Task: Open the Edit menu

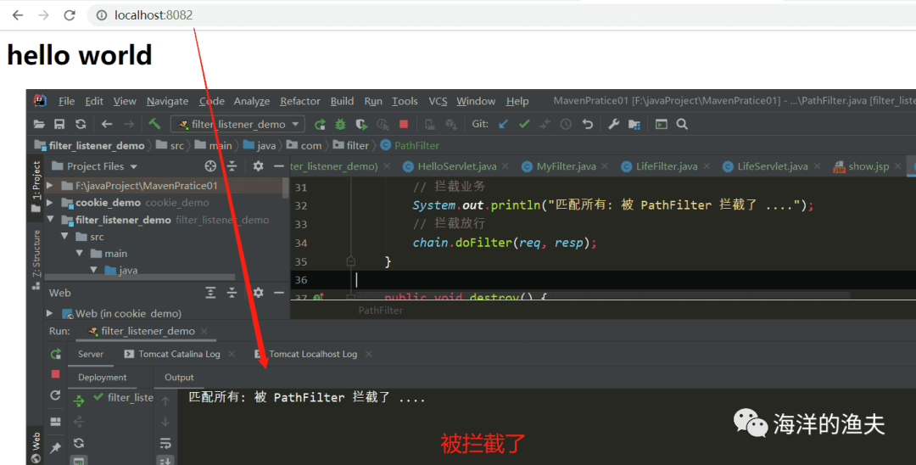Action: click(x=94, y=101)
